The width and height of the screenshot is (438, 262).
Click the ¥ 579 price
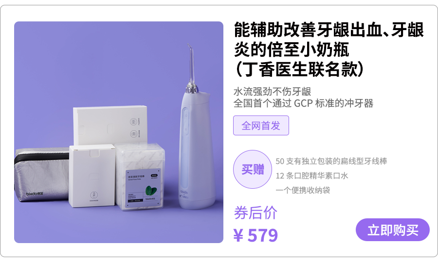pyautogui.click(x=256, y=235)
